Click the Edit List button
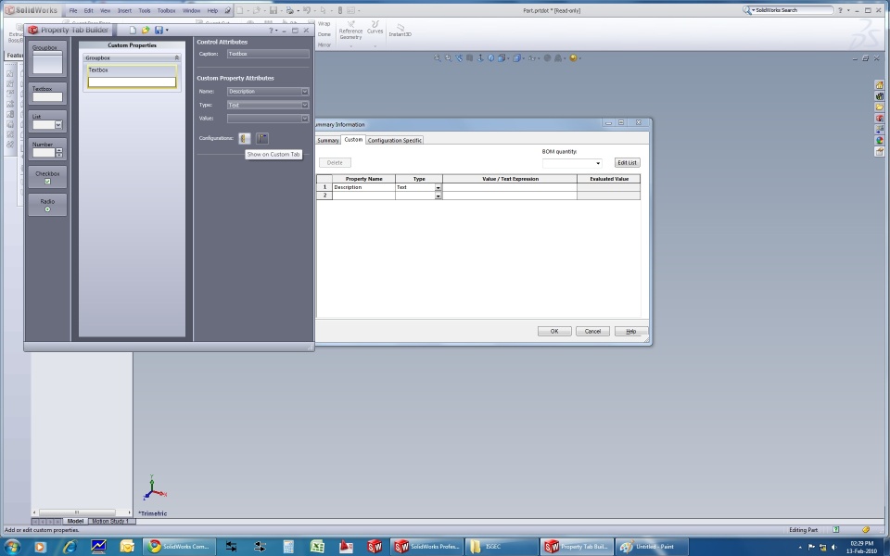 coord(628,163)
